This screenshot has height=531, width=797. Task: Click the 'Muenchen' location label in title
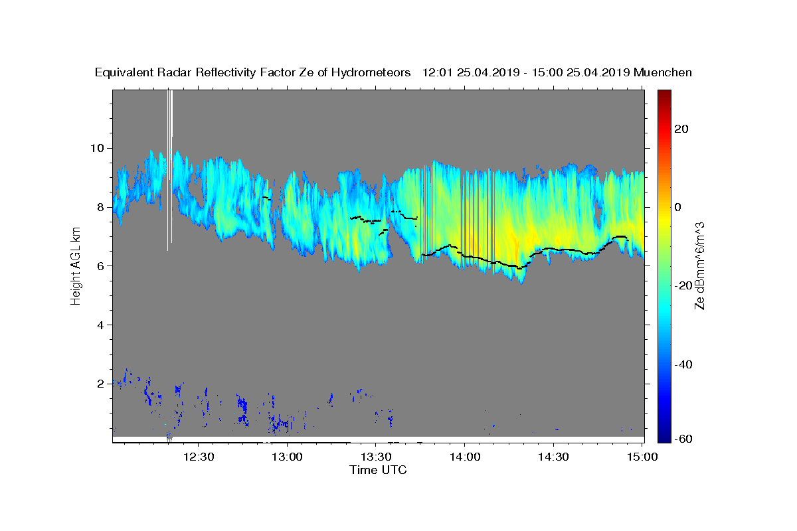pyautogui.click(x=663, y=72)
